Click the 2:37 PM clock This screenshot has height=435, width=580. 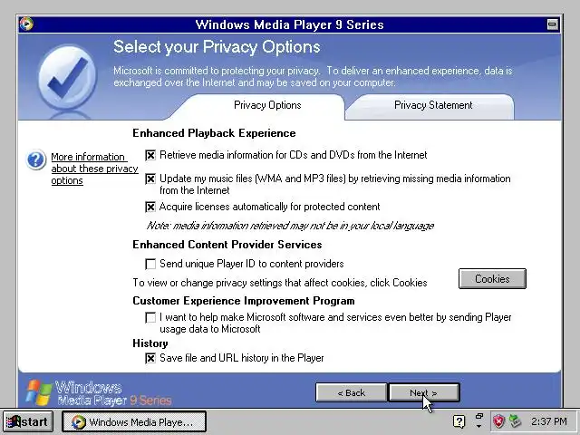coord(549,421)
